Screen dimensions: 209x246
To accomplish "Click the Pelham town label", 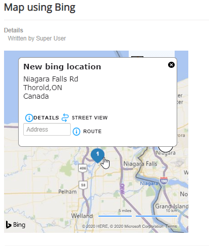I will [67, 192].
